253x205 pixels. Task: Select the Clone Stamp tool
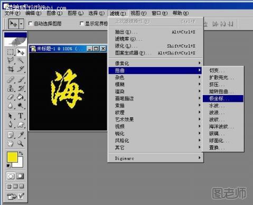coord(11,88)
